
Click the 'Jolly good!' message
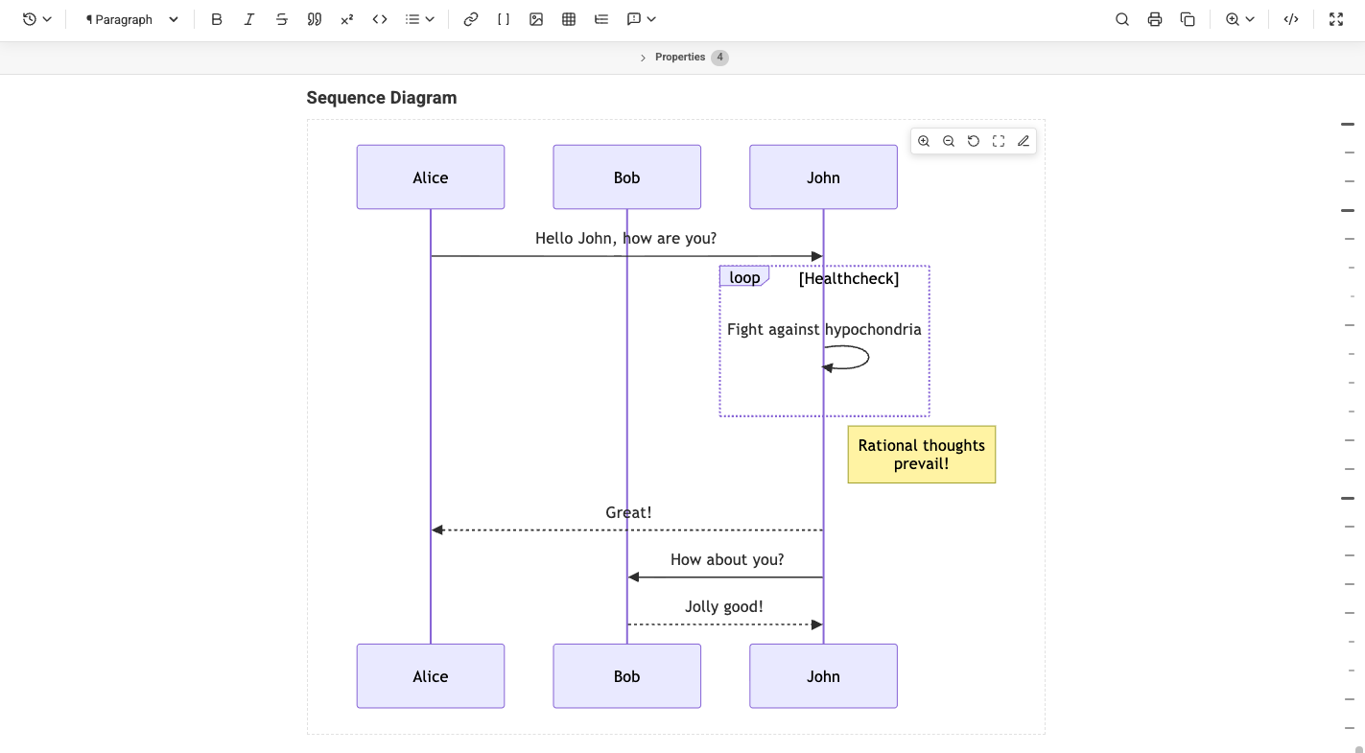[724, 606]
